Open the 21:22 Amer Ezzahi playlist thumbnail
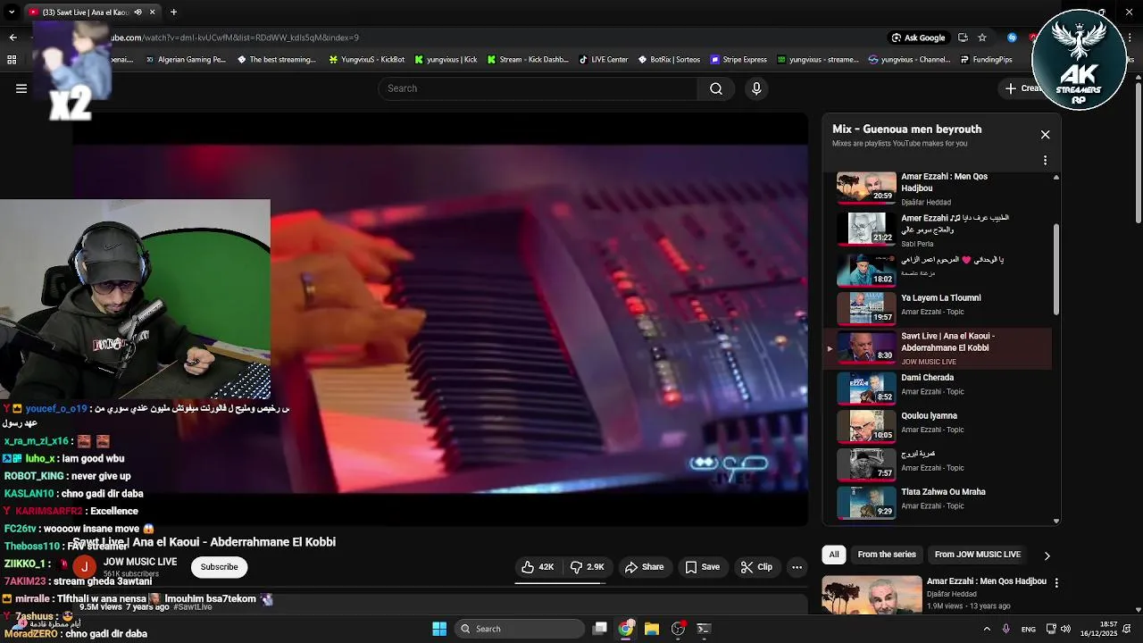Image resolution: width=1143 pixels, height=643 pixels. [x=866, y=229]
